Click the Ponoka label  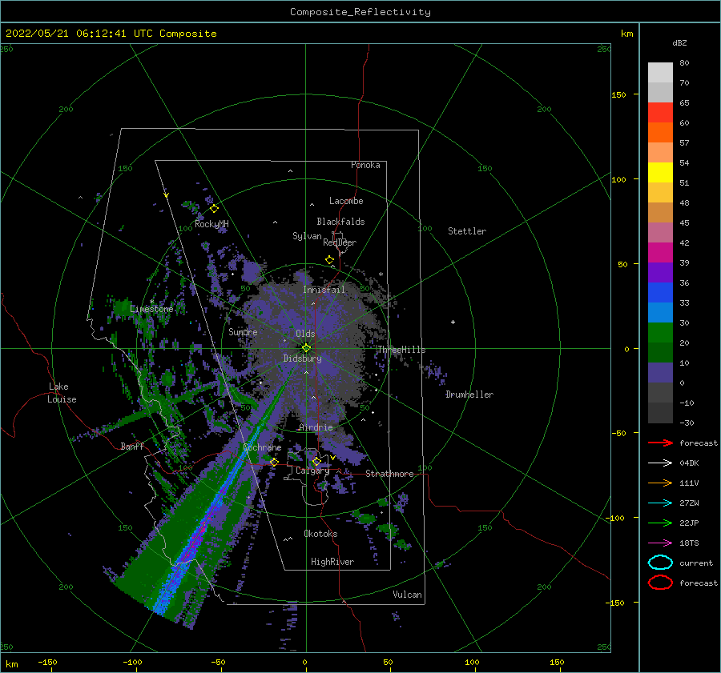[365, 165]
